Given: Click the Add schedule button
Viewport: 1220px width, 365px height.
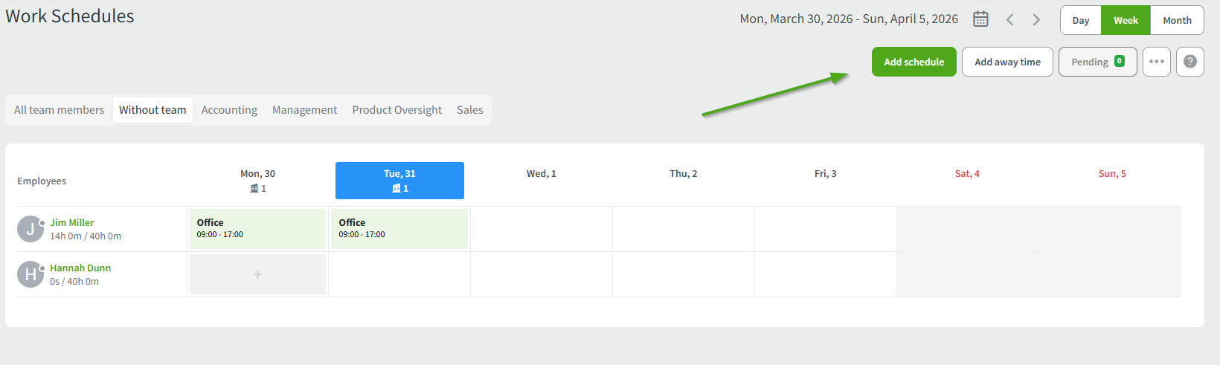Looking at the screenshot, I should pos(914,62).
